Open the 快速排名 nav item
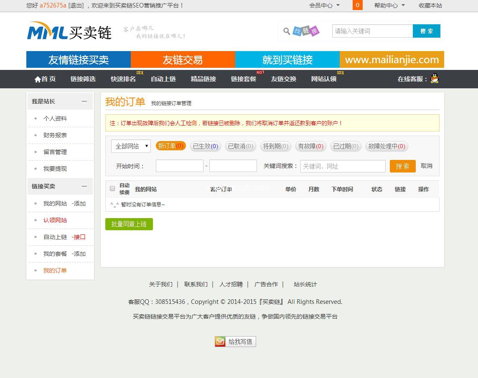478x378 pixels. tap(123, 79)
